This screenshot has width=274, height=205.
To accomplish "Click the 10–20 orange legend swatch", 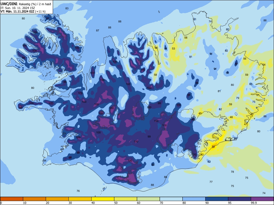I will tap(35, 199).
